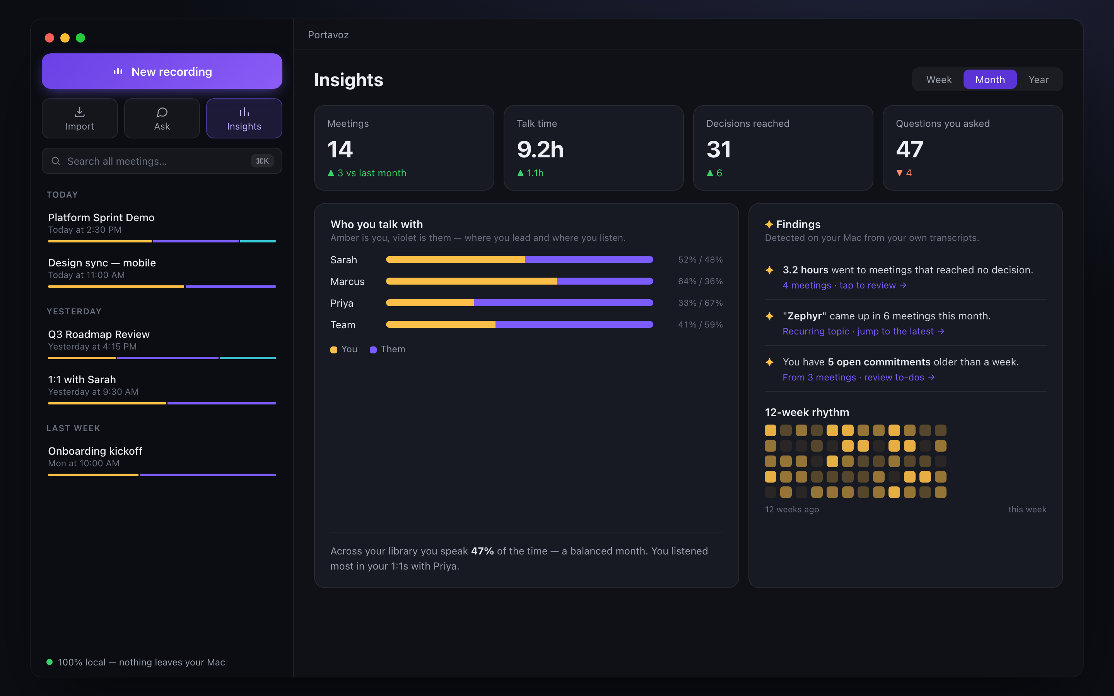Click the 52% / 48% Sarah value
Image resolution: width=1114 pixels, height=696 pixels.
tap(700, 259)
